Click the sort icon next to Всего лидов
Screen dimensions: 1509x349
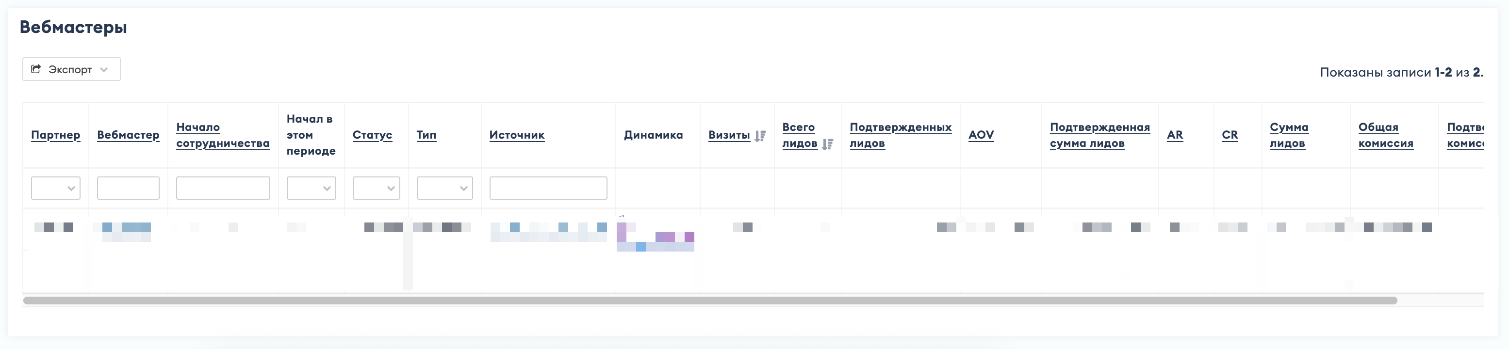(827, 144)
